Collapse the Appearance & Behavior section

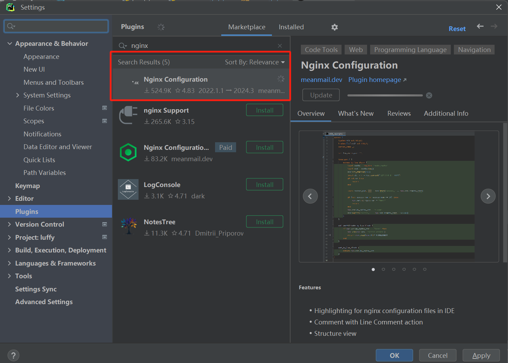[x=10, y=43]
